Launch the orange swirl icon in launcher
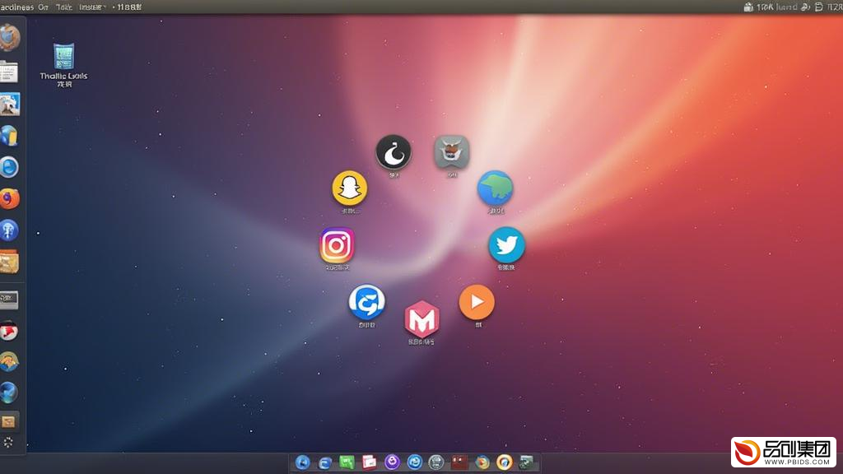This screenshot has width=843, height=474. click(x=9, y=199)
